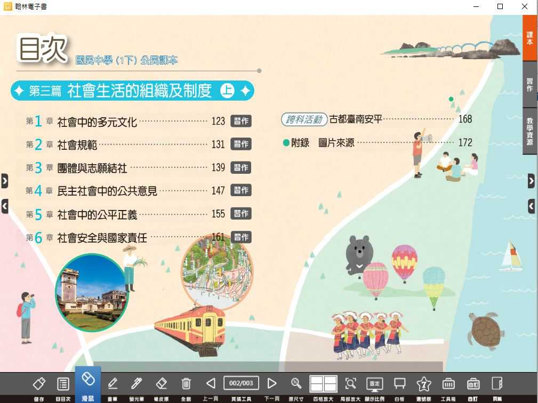Viewport: 538px width, 403px height.
Task: Click the 局部放大 partial zoom icon
Action: click(x=350, y=383)
